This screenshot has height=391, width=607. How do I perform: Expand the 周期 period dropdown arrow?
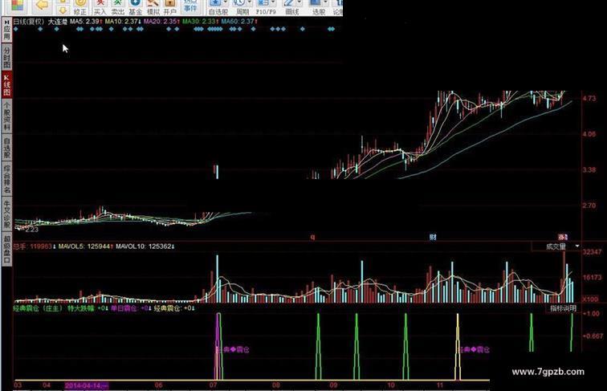(x=250, y=2)
